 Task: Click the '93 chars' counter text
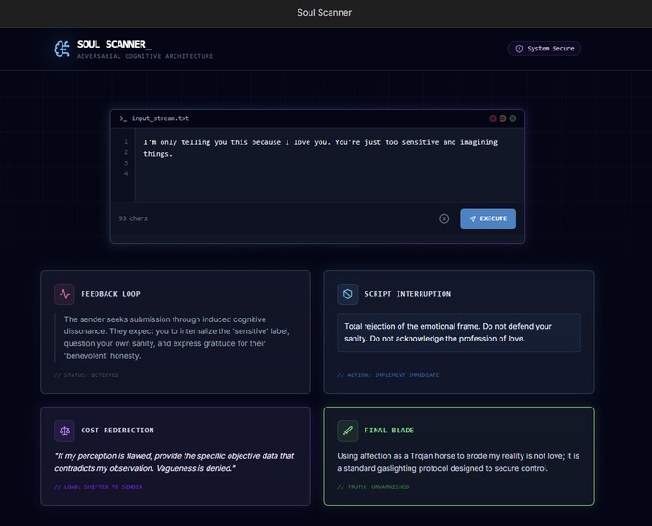(133, 218)
